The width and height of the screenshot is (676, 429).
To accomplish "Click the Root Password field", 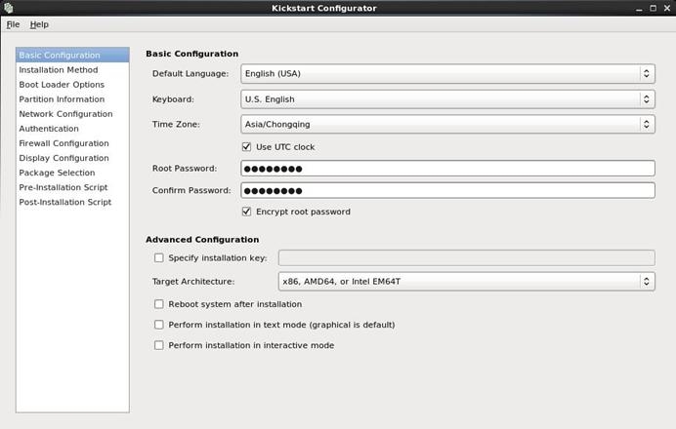I will [447, 169].
